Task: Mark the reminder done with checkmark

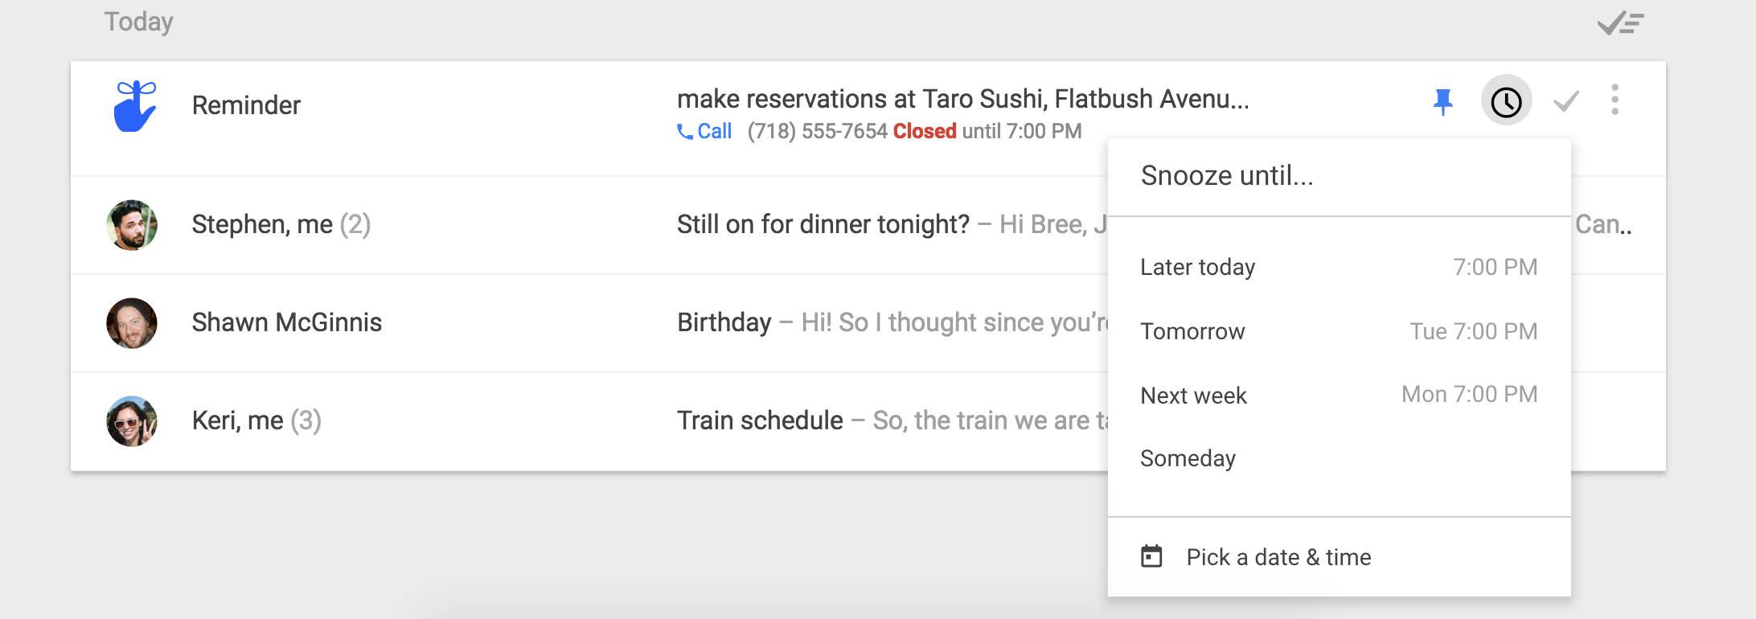Action: coord(1566,102)
